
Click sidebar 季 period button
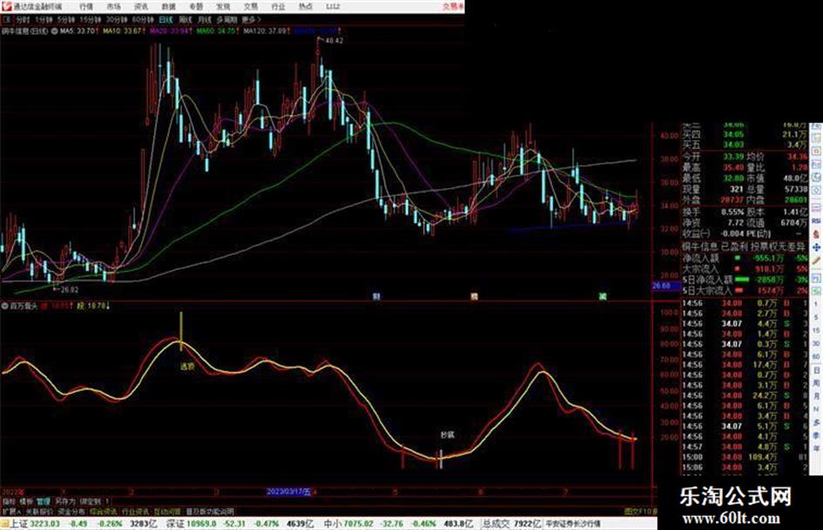[x=816, y=435]
